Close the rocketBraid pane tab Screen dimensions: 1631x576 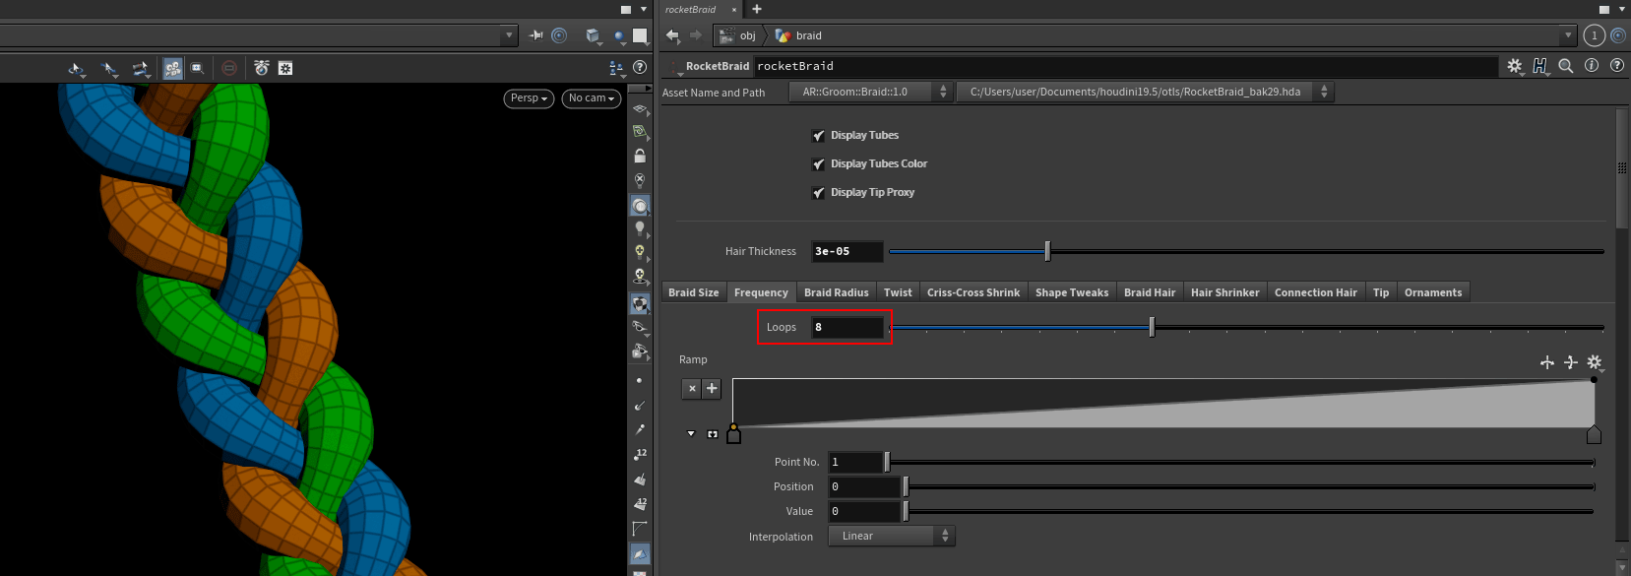coord(733,10)
